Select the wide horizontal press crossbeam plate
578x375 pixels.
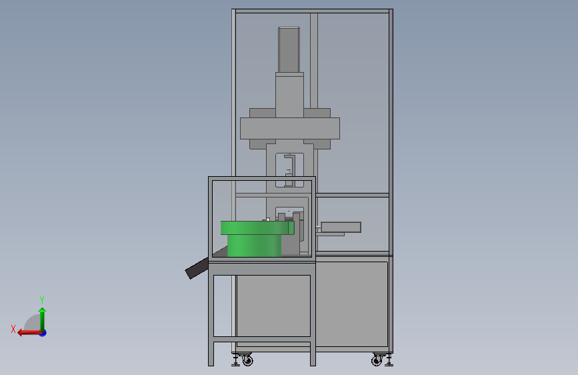click(x=290, y=128)
